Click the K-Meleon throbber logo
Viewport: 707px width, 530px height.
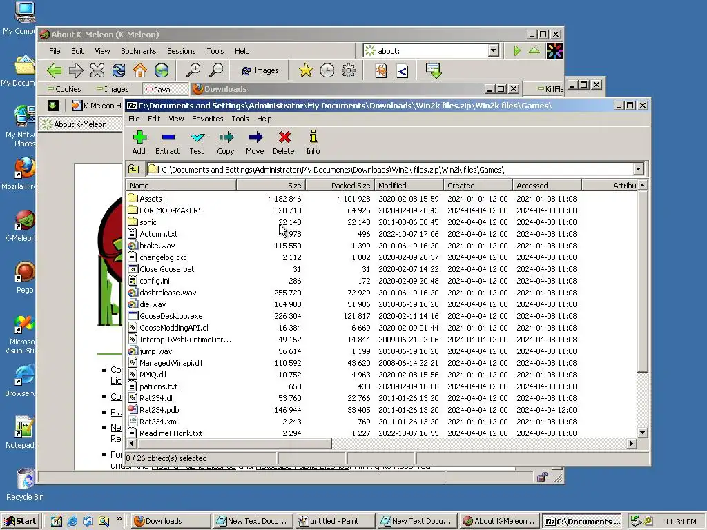pyautogui.click(x=554, y=51)
